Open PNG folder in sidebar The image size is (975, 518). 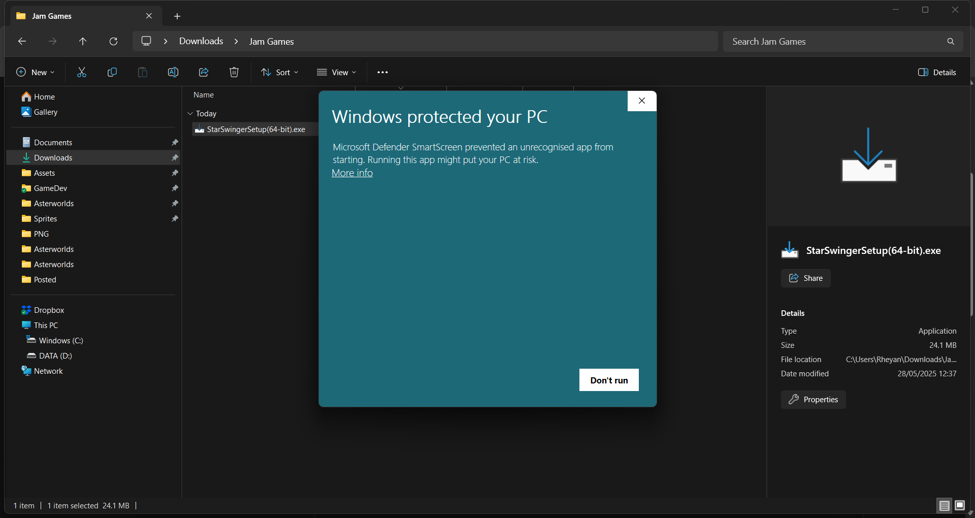(x=41, y=234)
